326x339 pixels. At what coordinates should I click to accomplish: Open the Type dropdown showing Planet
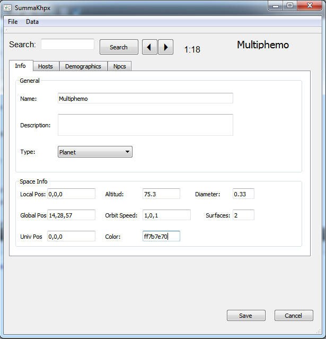click(x=95, y=152)
